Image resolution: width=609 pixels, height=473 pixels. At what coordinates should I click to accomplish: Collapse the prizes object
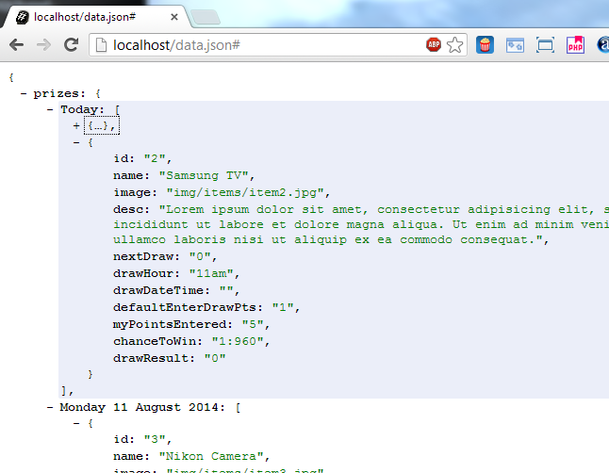24,94
